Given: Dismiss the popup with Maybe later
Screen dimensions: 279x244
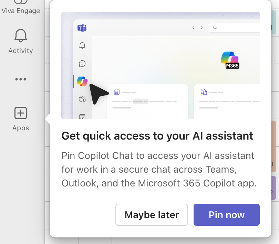Looking at the screenshot, I should 152,215.
